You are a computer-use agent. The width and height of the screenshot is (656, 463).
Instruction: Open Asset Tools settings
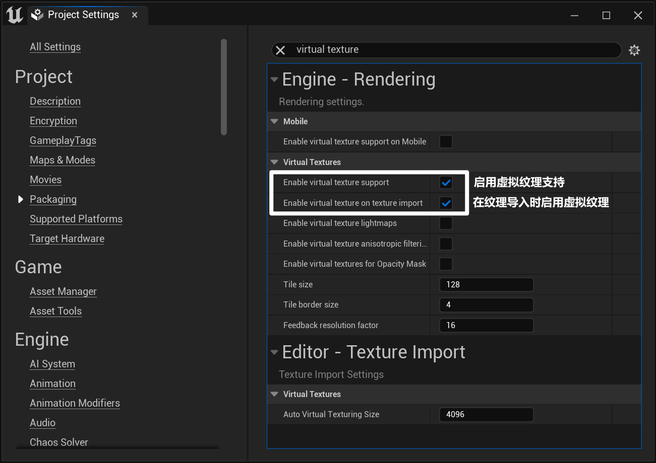click(55, 311)
